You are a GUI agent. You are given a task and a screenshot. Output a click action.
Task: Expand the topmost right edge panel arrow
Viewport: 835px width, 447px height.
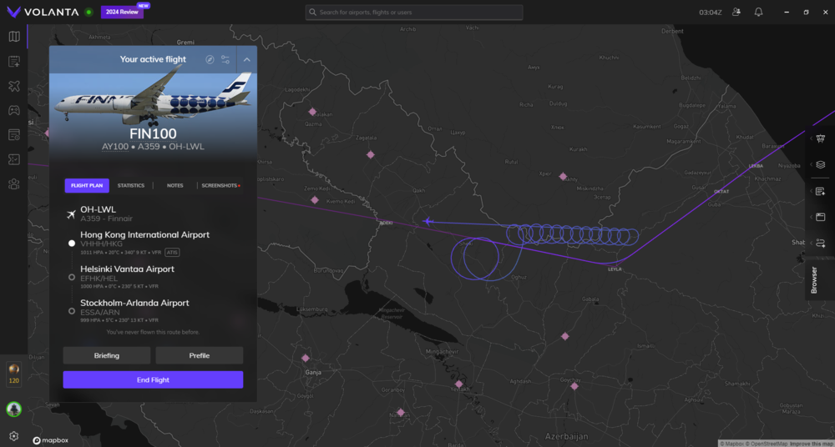tap(811, 138)
